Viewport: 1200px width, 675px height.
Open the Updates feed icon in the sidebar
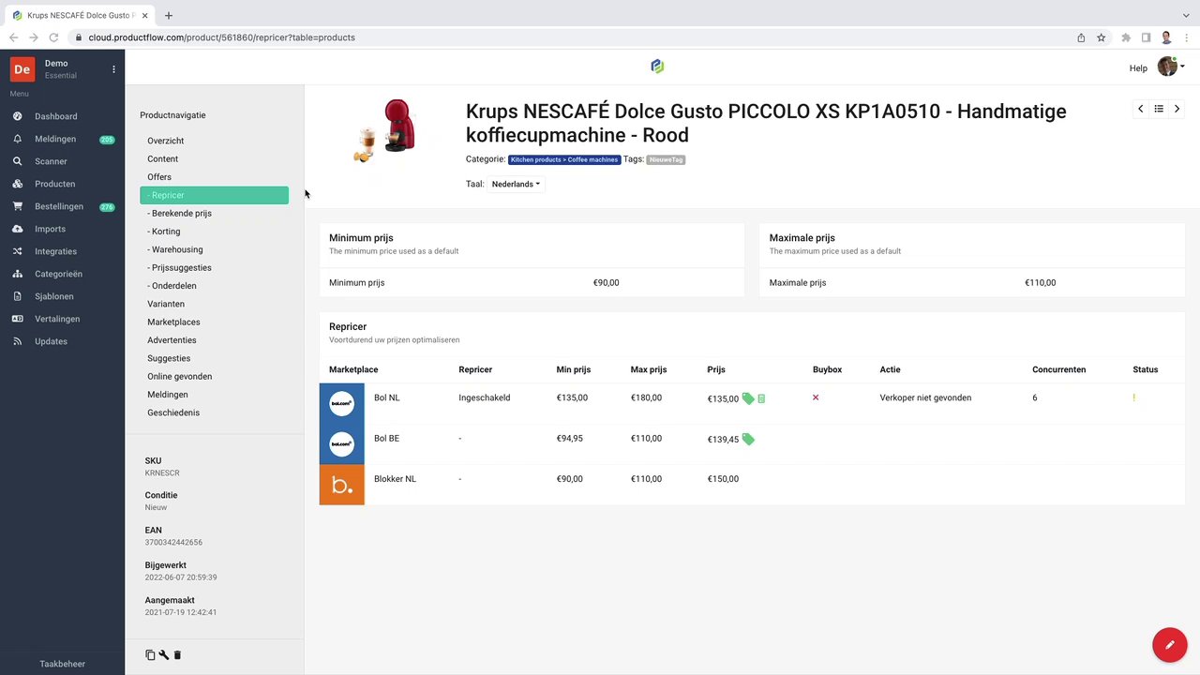tap(17, 341)
